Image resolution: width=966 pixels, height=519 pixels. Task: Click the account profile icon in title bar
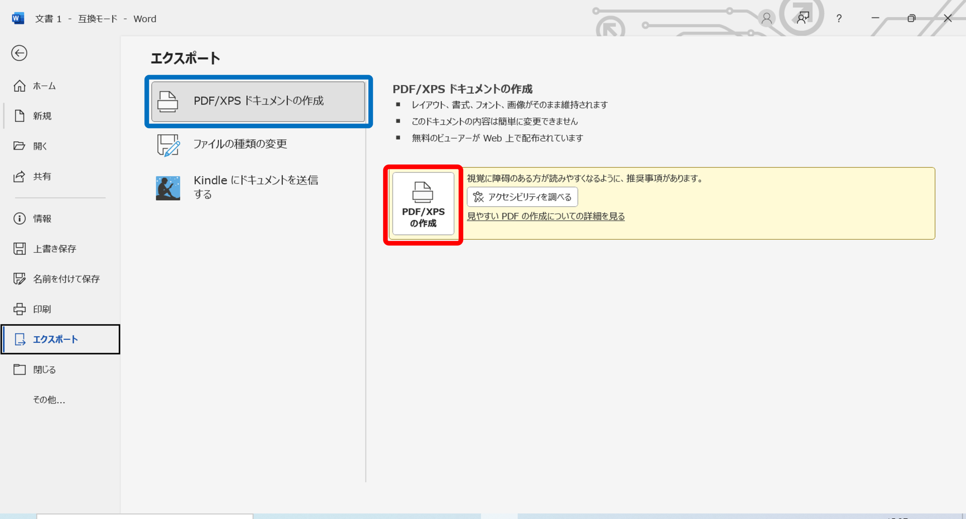coord(766,18)
